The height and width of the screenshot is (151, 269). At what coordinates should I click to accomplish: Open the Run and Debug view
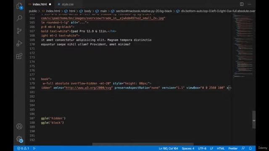point(19,43)
